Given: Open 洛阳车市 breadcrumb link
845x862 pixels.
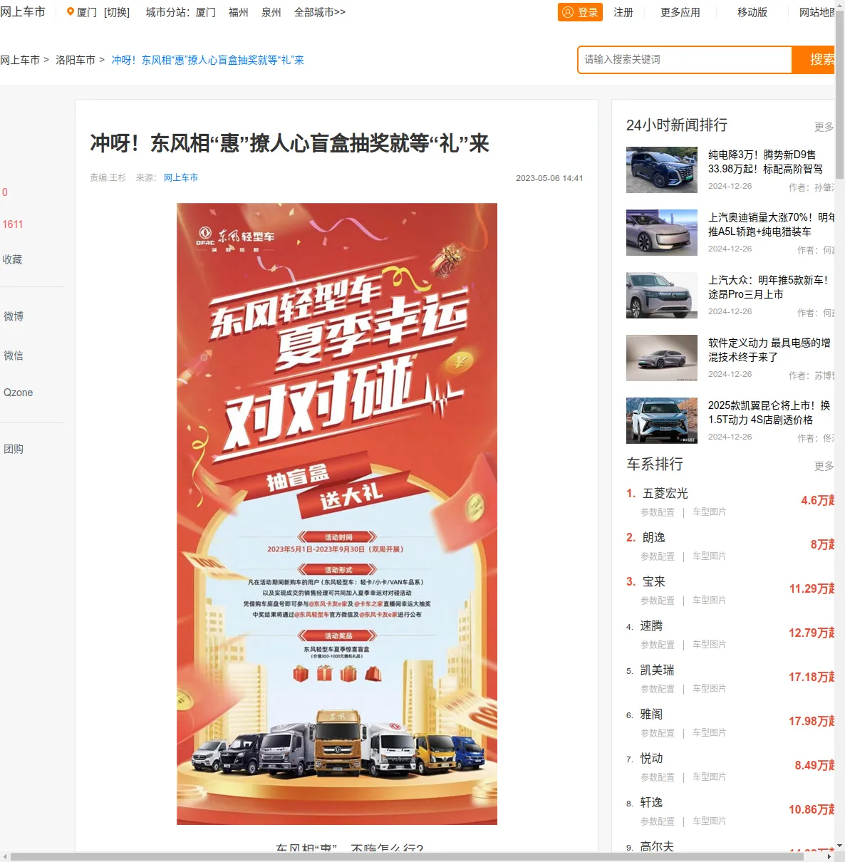Looking at the screenshot, I should (x=76, y=60).
